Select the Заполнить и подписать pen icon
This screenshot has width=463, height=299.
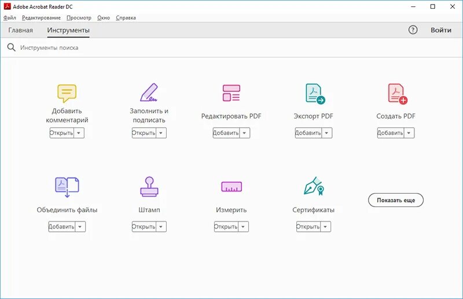[x=149, y=93]
